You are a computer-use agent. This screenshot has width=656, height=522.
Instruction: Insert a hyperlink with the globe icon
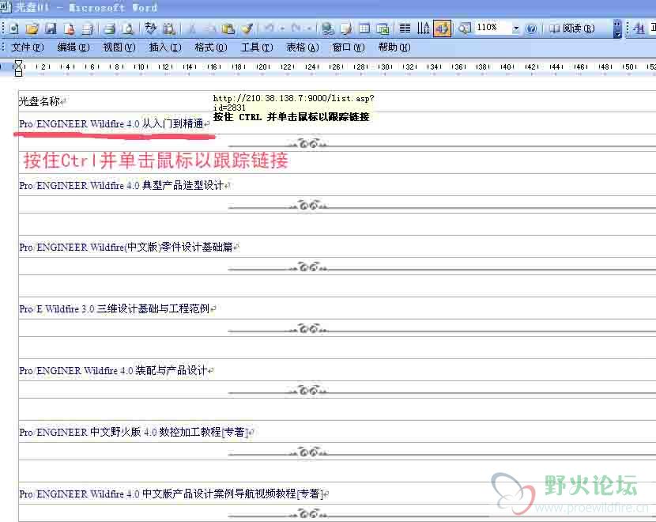327,28
